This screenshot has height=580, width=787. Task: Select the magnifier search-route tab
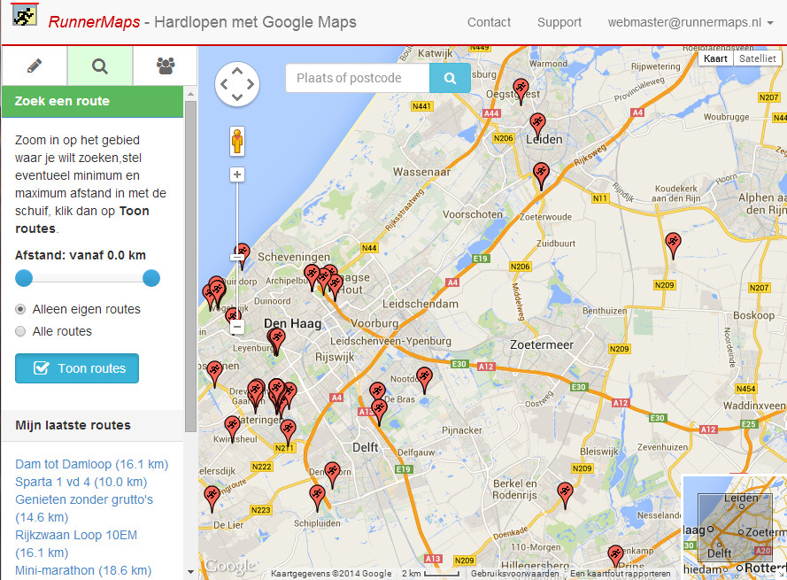100,66
